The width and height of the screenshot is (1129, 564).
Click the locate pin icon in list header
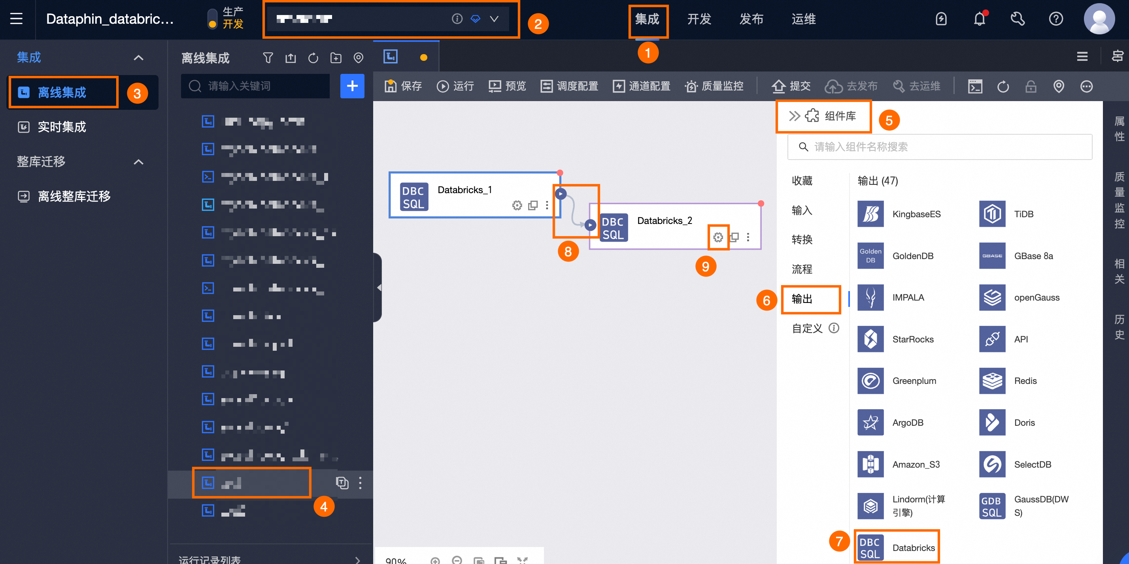pyautogui.click(x=359, y=58)
